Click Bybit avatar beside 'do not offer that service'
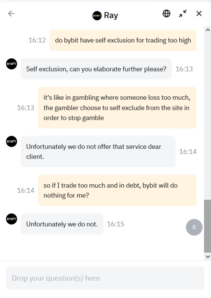This screenshot has height=298, width=211. (x=11, y=142)
